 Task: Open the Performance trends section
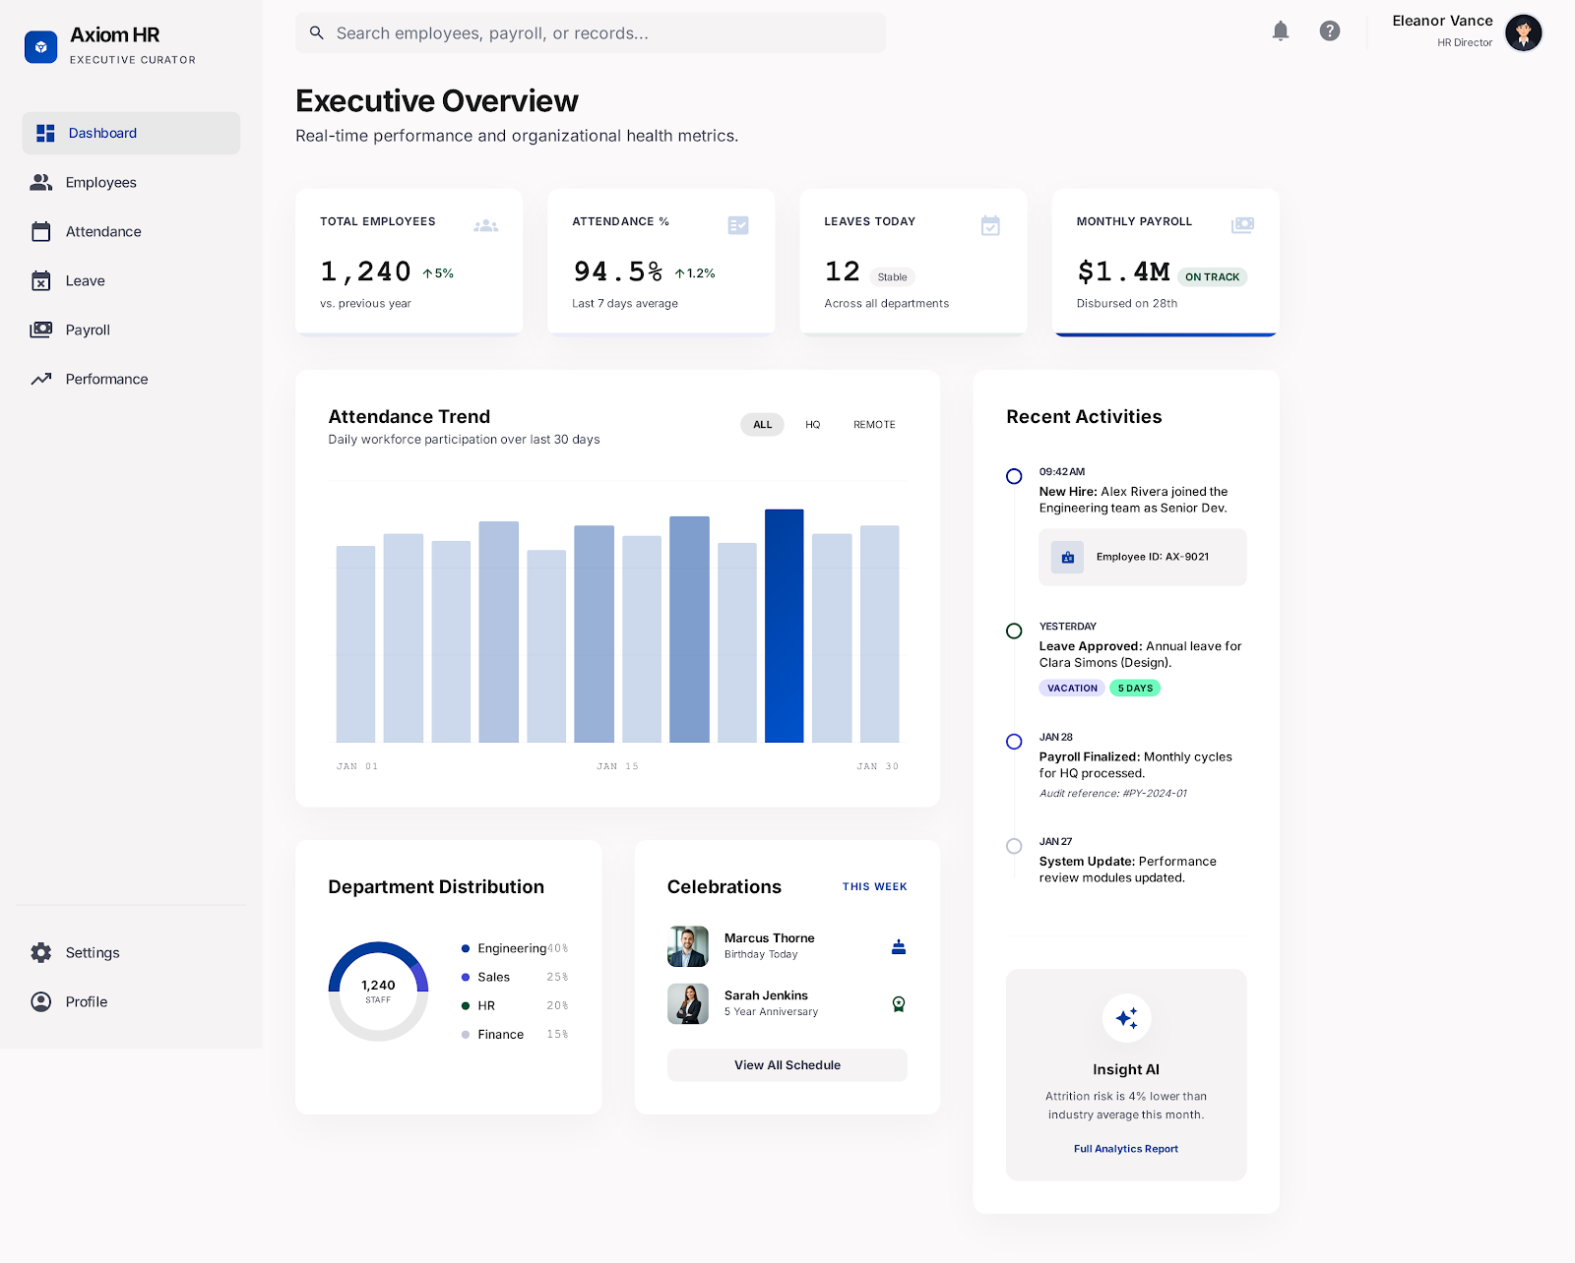click(105, 379)
